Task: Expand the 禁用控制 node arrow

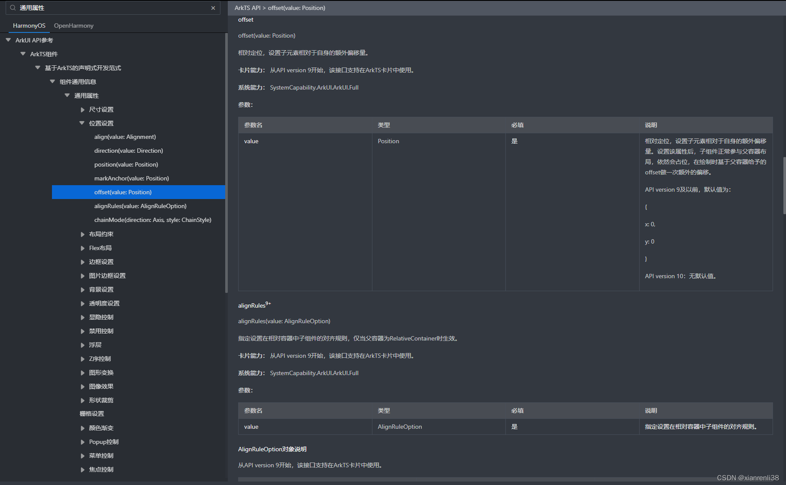Action: coord(82,331)
